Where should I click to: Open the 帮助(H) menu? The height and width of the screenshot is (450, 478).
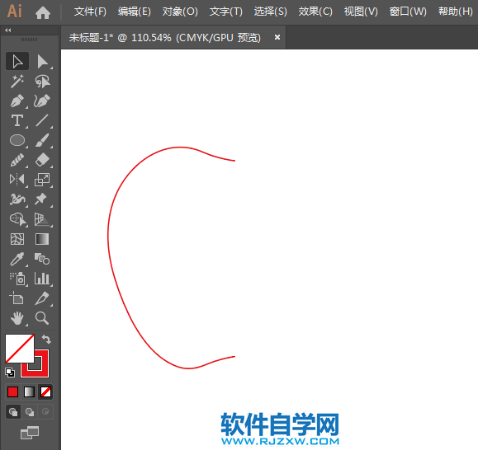click(x=456, y=12)
